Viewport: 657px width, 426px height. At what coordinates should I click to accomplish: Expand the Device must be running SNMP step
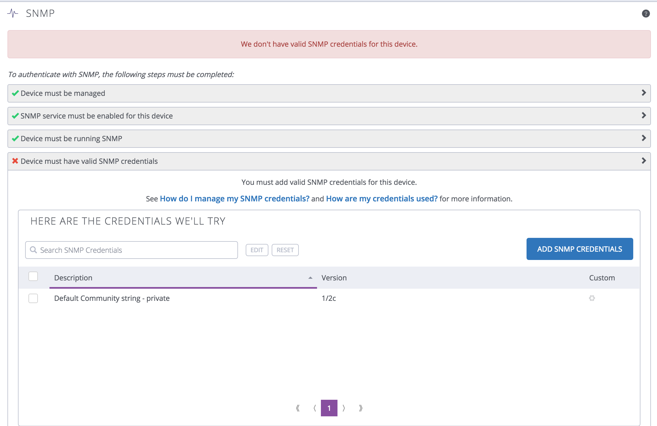(x=644, y=138)
